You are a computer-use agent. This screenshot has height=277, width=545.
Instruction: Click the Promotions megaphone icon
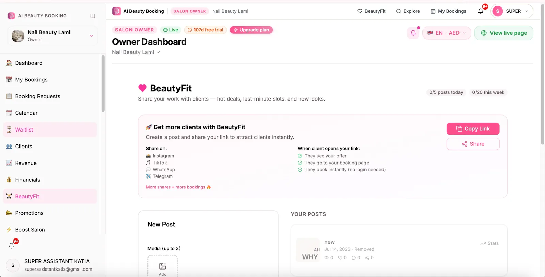pyautogui.click(x=9, y=213)
